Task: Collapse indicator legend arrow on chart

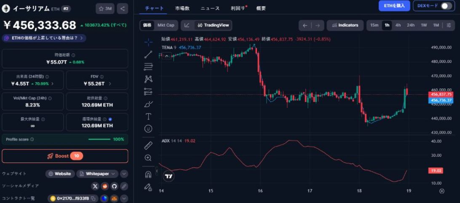Action: (166, 56)
